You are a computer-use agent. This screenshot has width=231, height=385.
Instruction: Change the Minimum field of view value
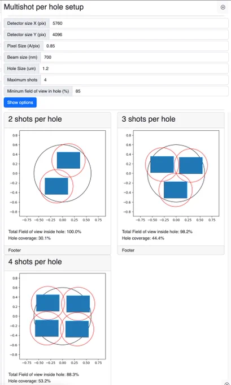(150, 91)
